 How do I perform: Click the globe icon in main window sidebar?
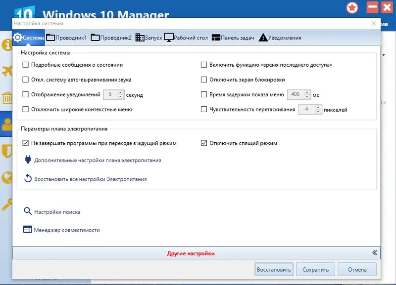(7, 177)
